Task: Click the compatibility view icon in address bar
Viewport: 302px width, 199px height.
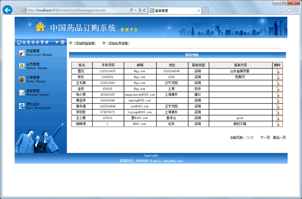Action: [140, 10]
